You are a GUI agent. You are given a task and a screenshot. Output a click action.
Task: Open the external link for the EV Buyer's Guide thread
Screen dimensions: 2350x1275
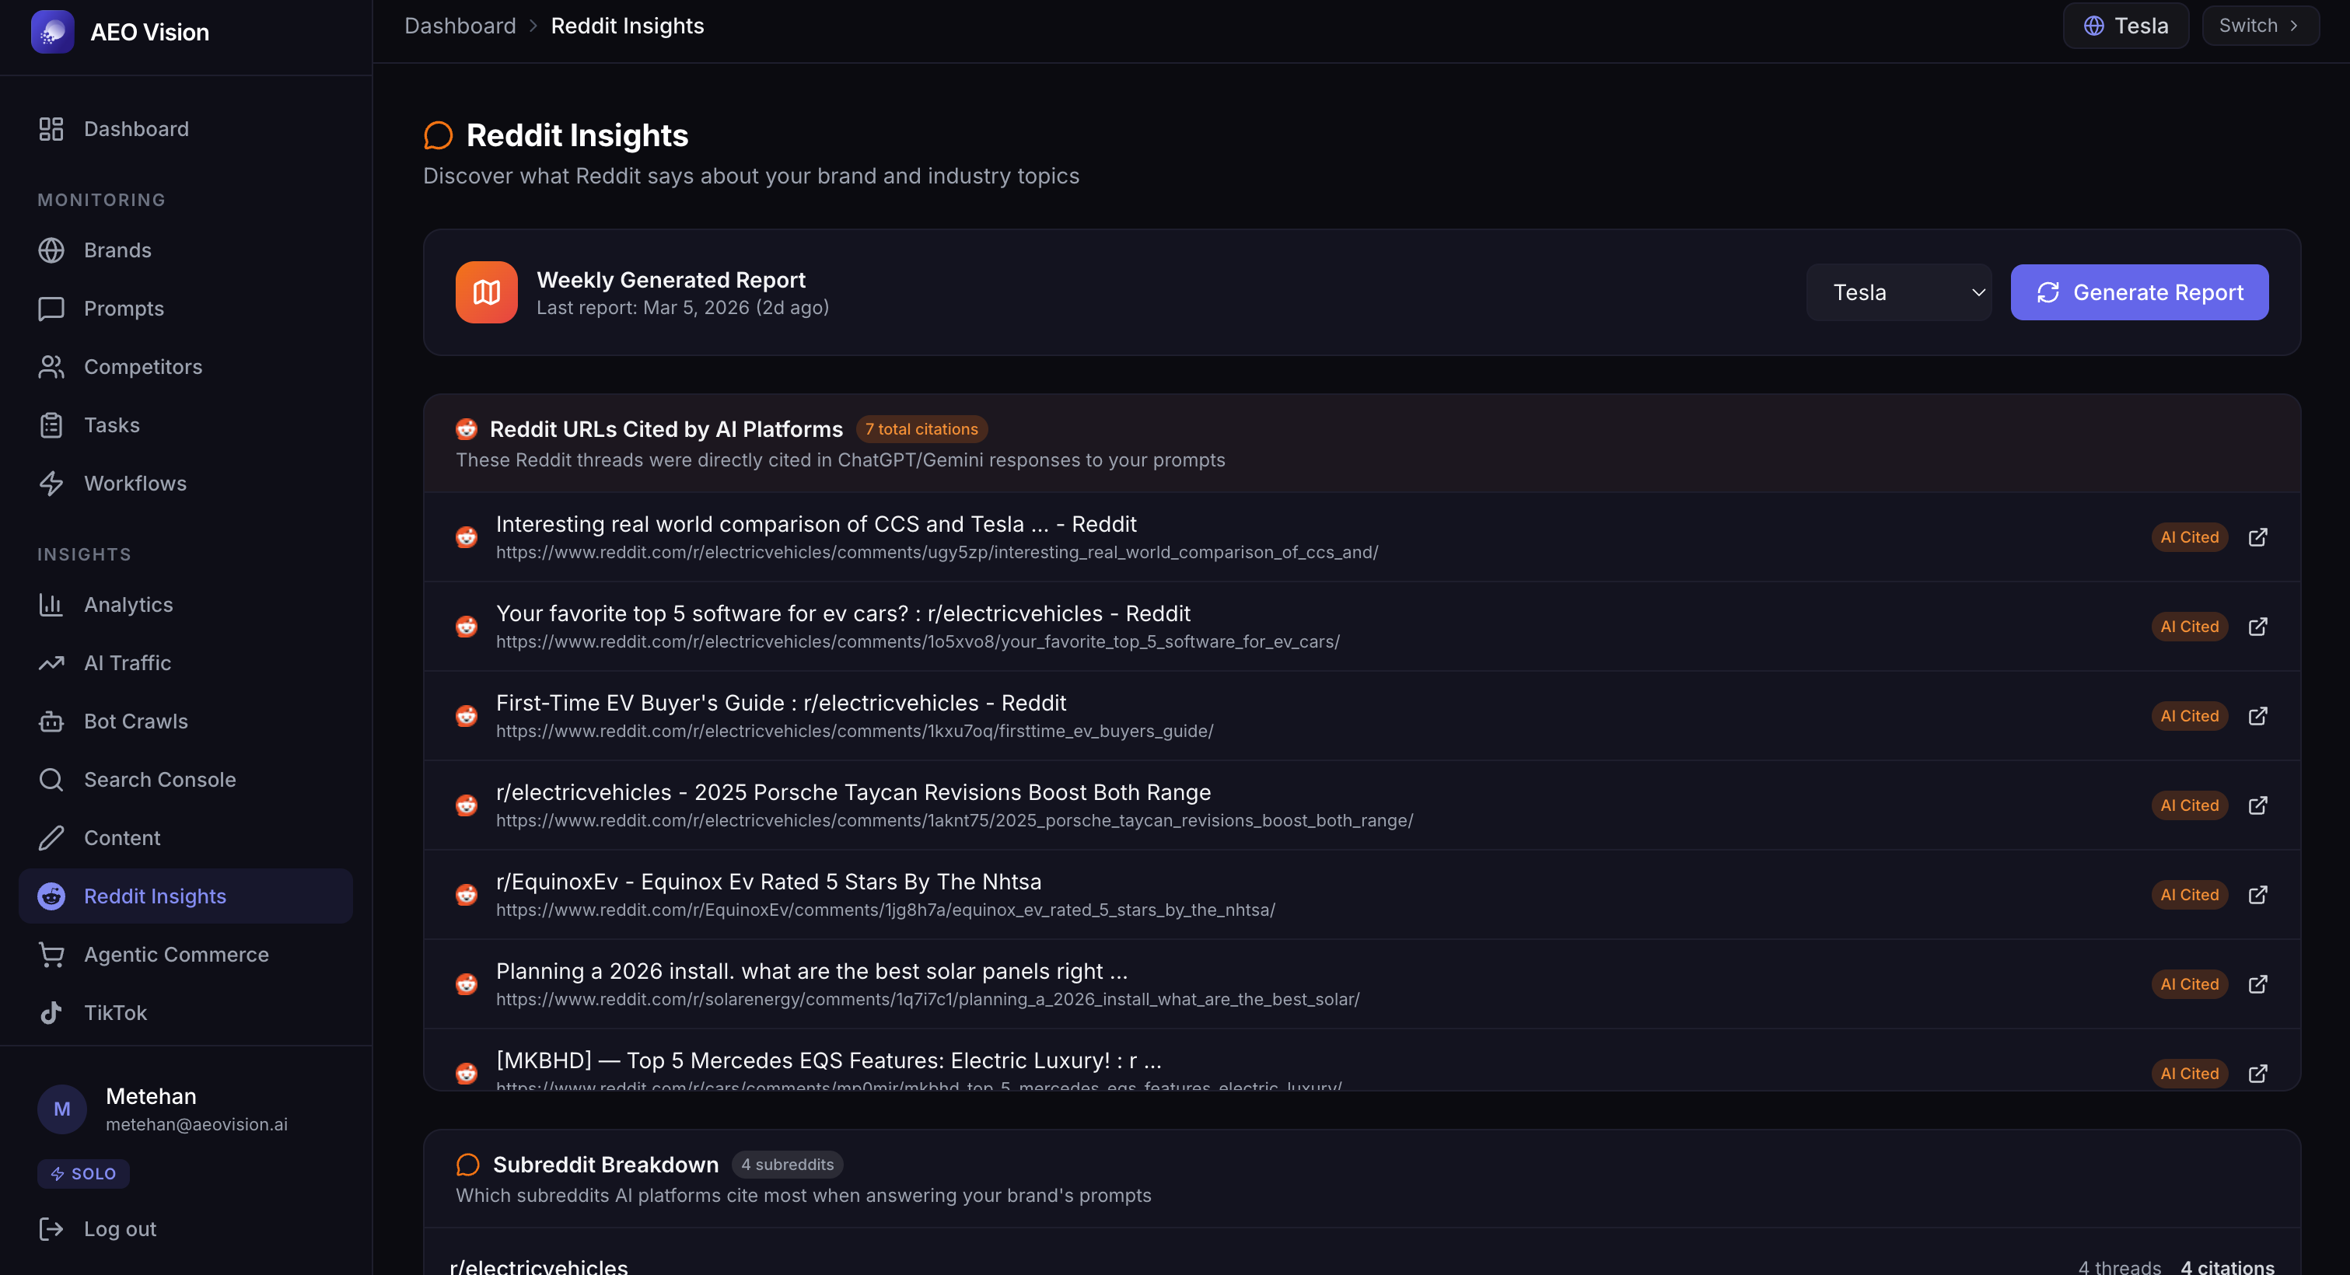pyautogui.click(x=2259, y=715)
